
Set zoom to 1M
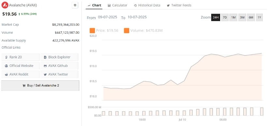[x=233, y=17]
